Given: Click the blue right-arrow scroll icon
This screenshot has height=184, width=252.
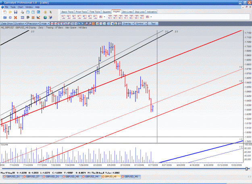Looking at the screenshot, I should tap(83, 24).
